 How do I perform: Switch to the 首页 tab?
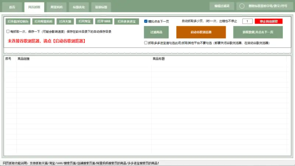click(12, 7)
